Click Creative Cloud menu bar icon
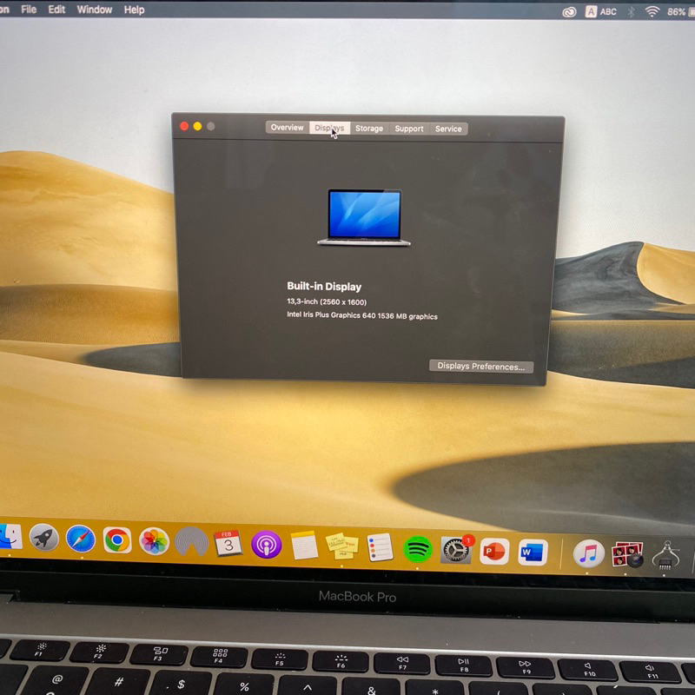 [569, 12]
